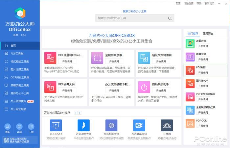
Task: Open the 全能屏幕录像 screen recorder icon
Action: point(97,58)
